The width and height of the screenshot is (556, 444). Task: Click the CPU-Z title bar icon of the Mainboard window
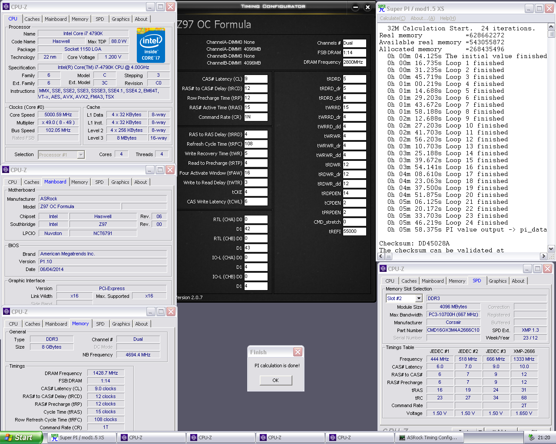tap(6, 170)
